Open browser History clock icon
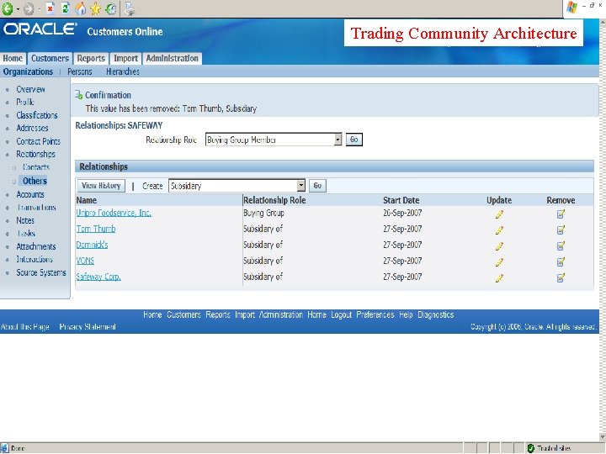The height and width of the screenshot is (454, 606). (x=111, y=8)
